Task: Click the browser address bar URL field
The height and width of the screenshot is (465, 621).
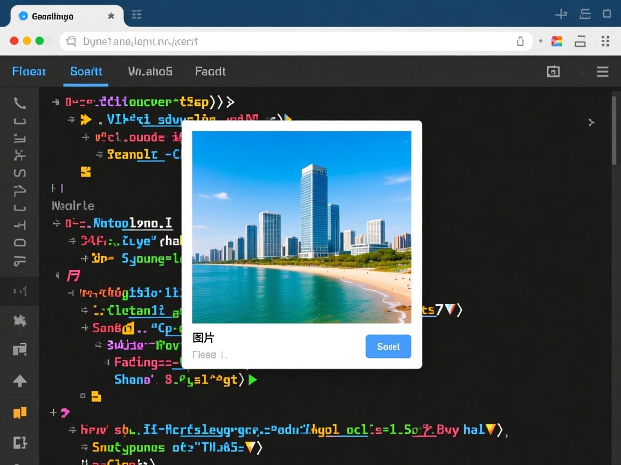Action: (291, 41)
